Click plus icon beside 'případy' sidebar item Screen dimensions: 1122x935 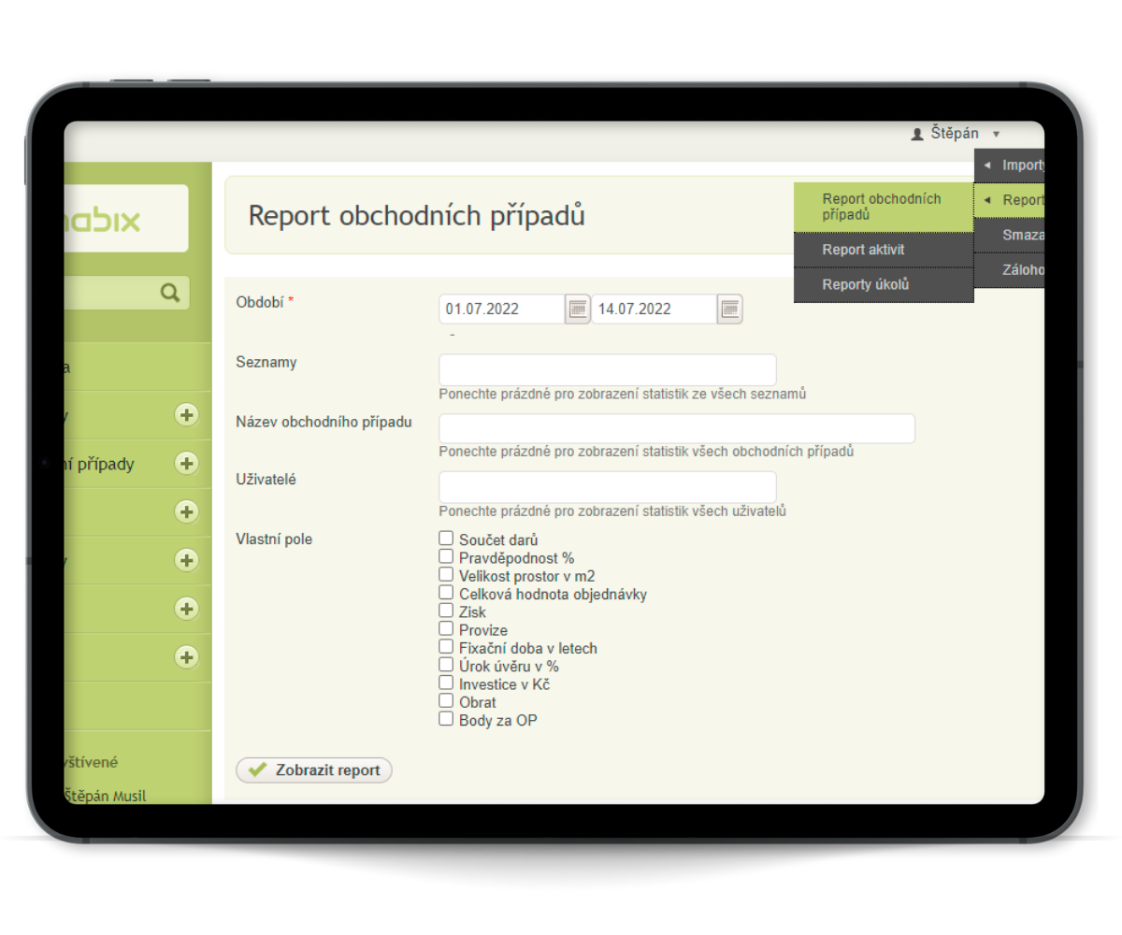pos(187,463)
